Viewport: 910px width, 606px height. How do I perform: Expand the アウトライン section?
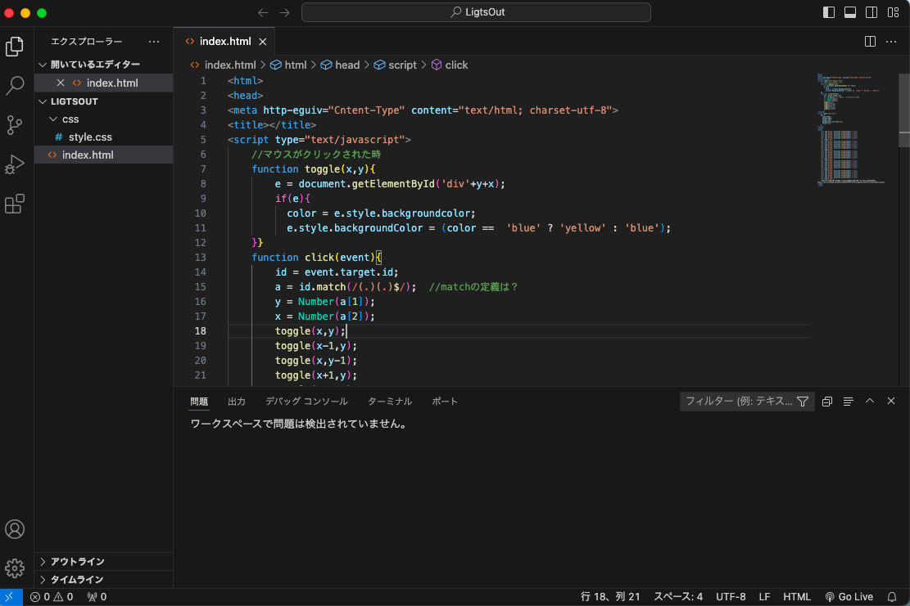coord(77,562)
